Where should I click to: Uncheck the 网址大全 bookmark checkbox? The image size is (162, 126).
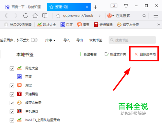12,69
